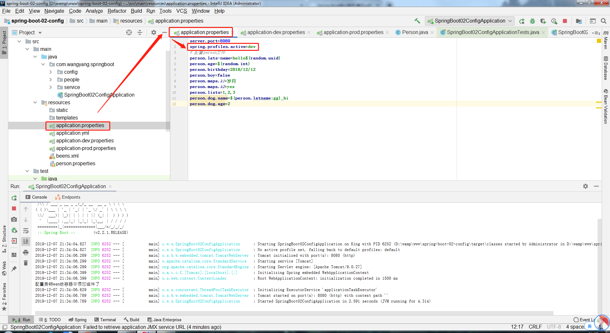The image size is (610, 333).
Task: Click the Run panel exit icon
Action: click(x=14, y=241)
